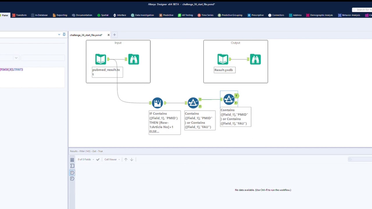This screenshot has height=209, width=372.
Task: Open the Reporting tool palette tab
Action: [x=60, y=15]
